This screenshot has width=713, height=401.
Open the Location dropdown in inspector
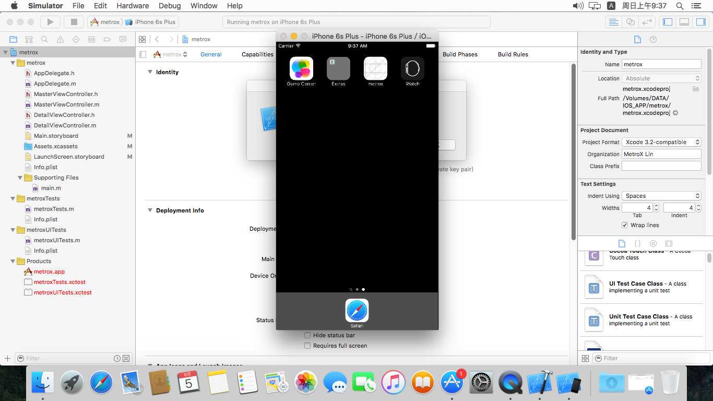pos(661,78)
